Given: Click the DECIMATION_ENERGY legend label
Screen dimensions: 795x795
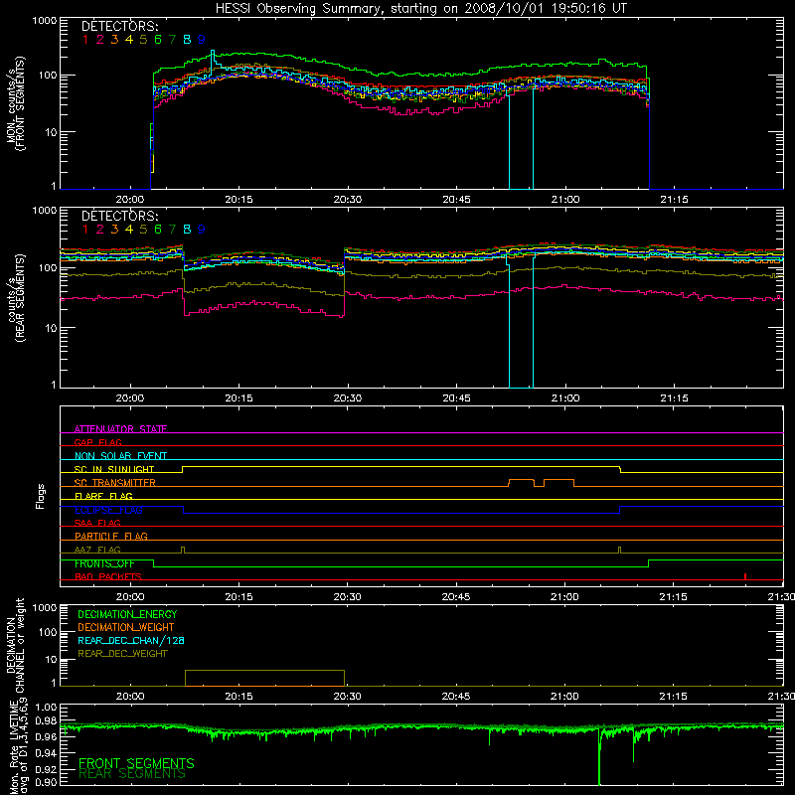Looking at the screenshot, I should (127, 614).
